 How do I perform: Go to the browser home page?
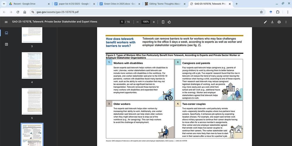pos(25,12)
